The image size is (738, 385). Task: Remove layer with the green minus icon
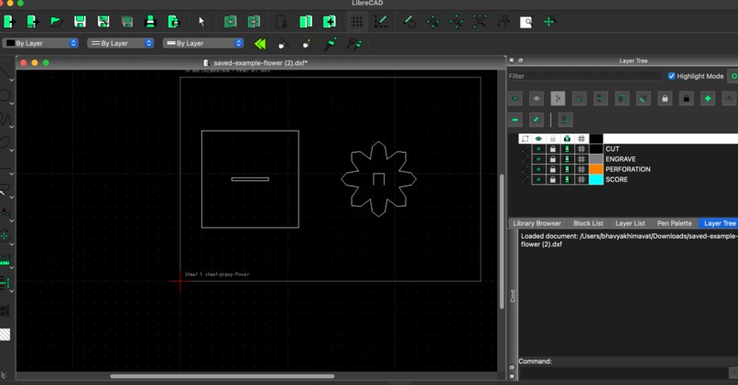(515, 120)
